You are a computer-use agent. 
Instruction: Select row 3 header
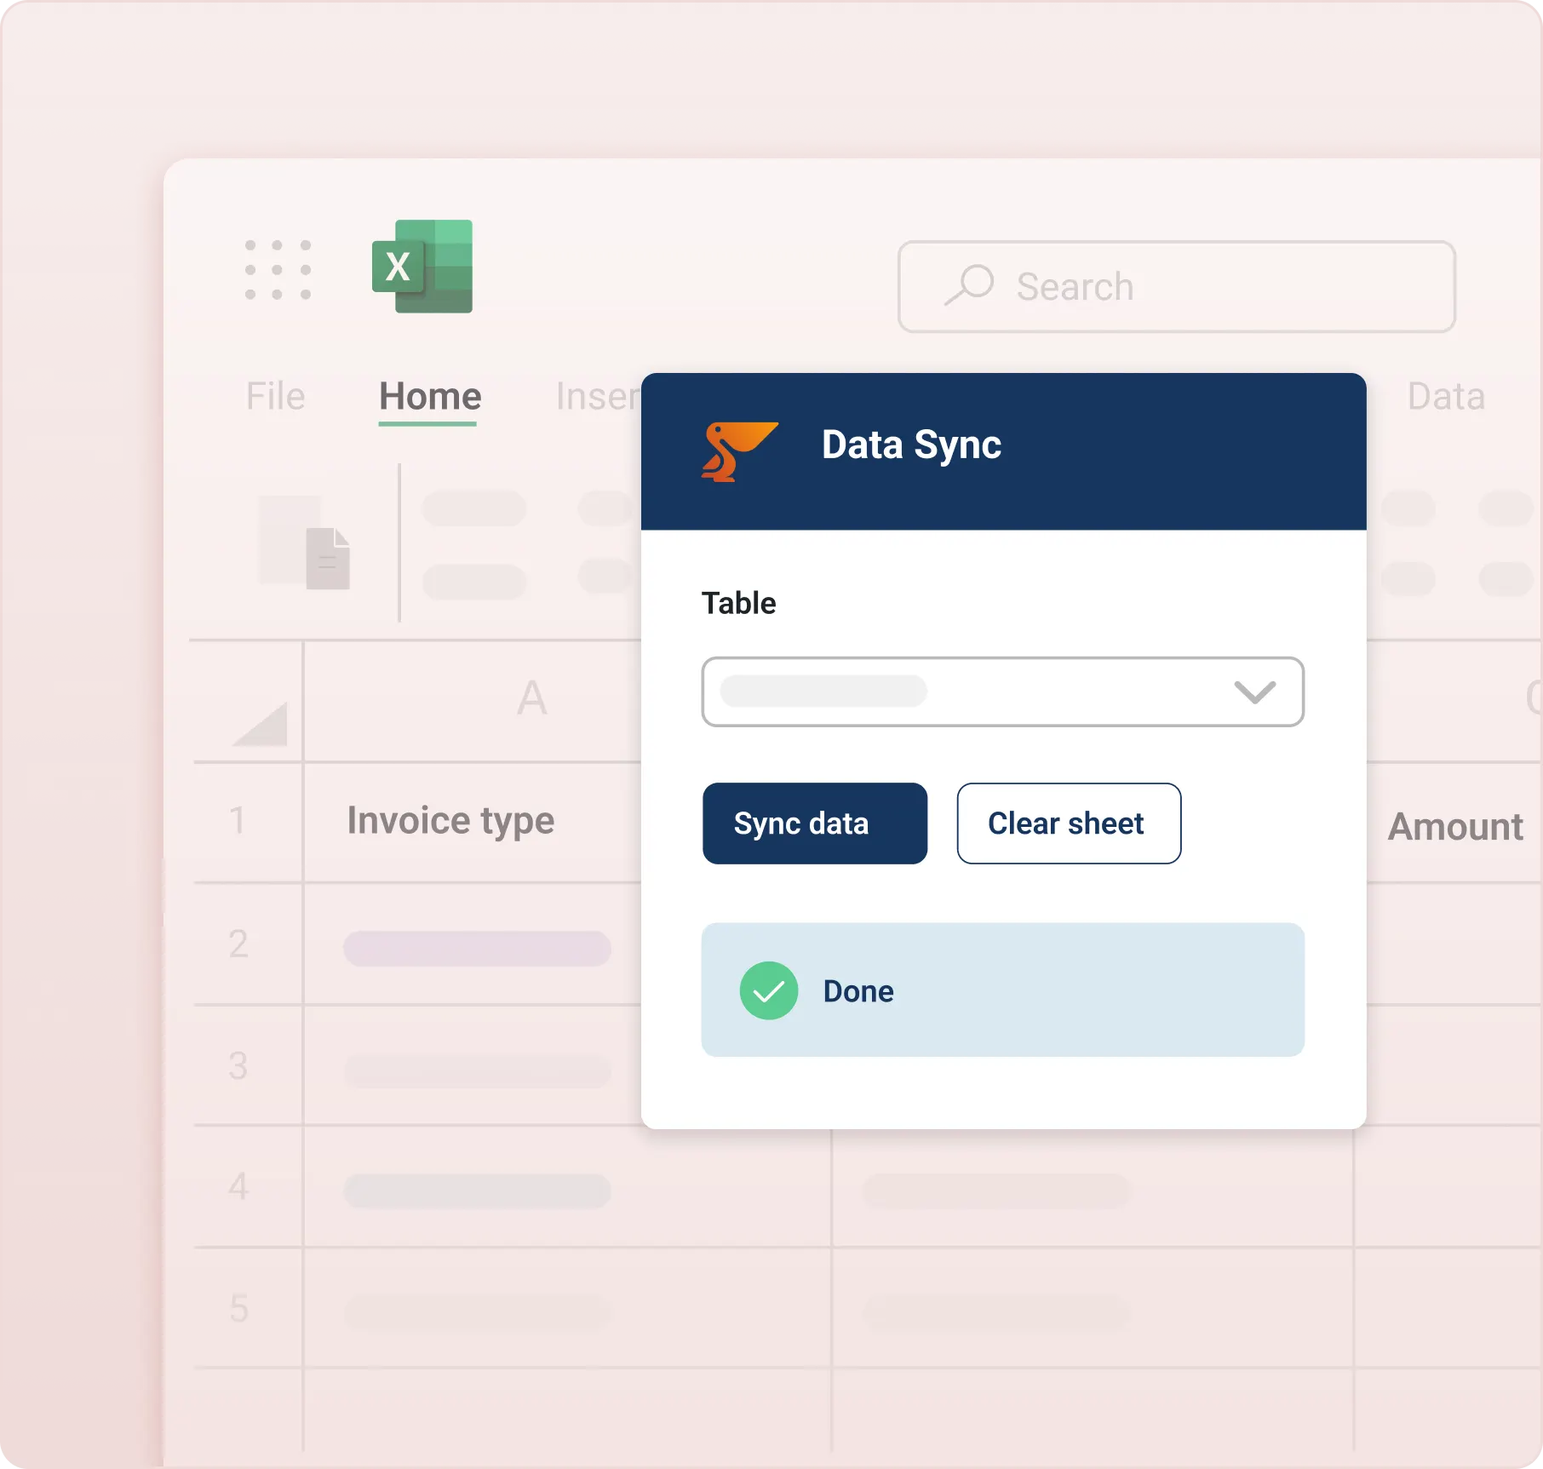(238, 1065)
